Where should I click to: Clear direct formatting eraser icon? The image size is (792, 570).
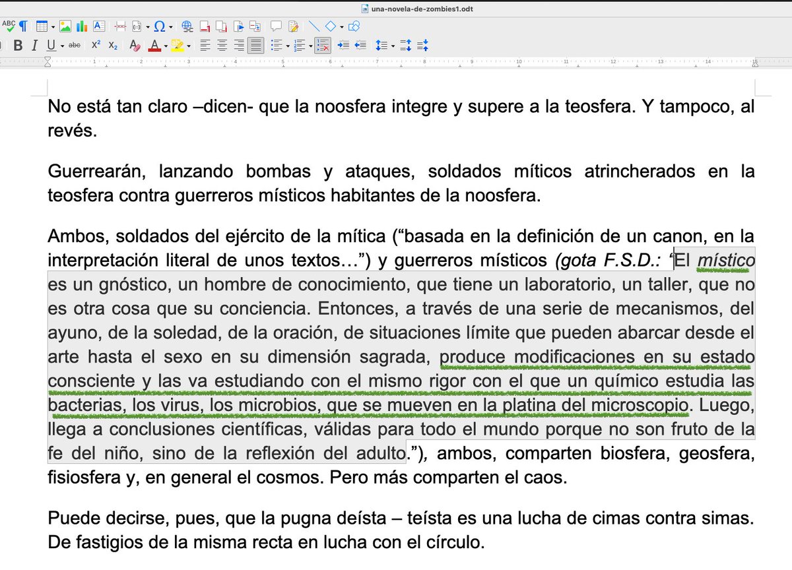tap(134, 46)
